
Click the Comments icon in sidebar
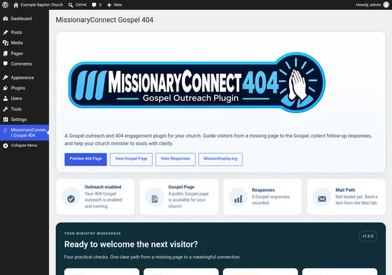point(6,64)
